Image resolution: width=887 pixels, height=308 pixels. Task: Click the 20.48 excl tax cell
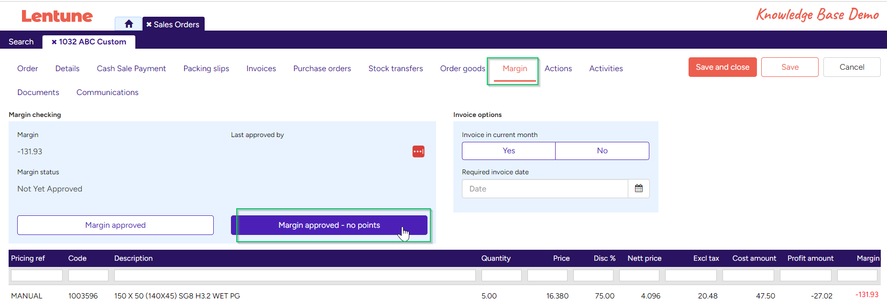coord(708,296)
